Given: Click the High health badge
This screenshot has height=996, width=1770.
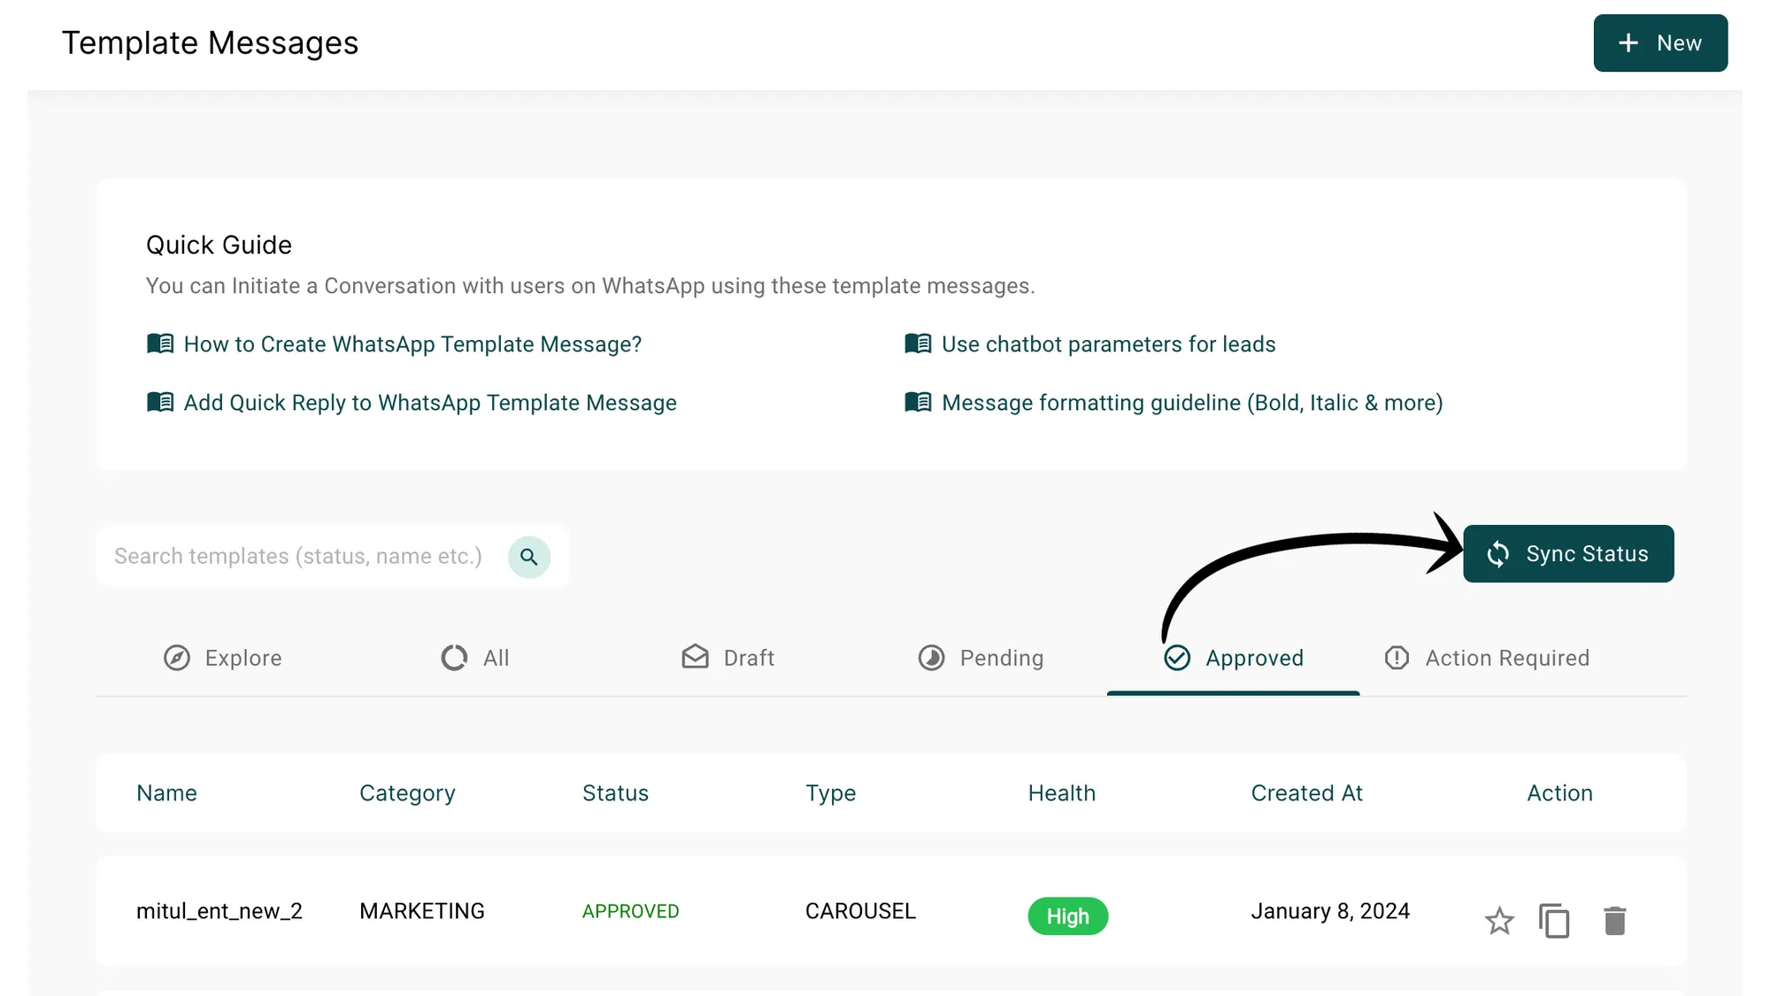Looking at the screenshot, I should (1067, 916).
